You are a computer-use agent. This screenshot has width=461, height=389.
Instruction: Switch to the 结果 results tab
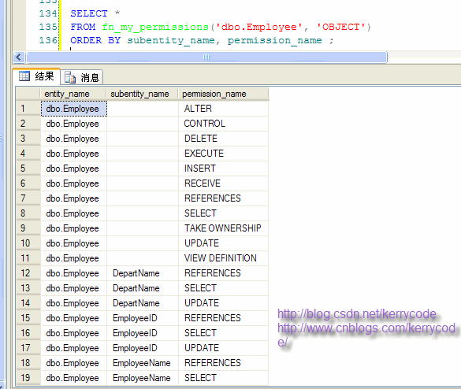point(36,76)
